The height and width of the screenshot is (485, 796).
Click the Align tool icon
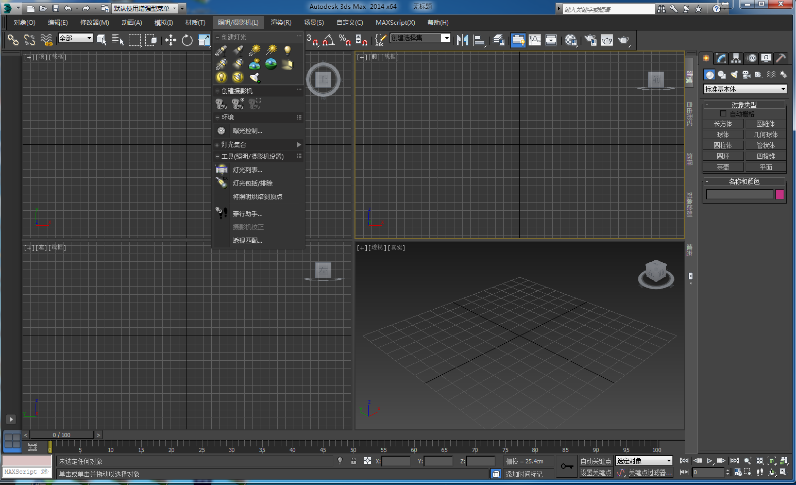(x=479, y=40)
